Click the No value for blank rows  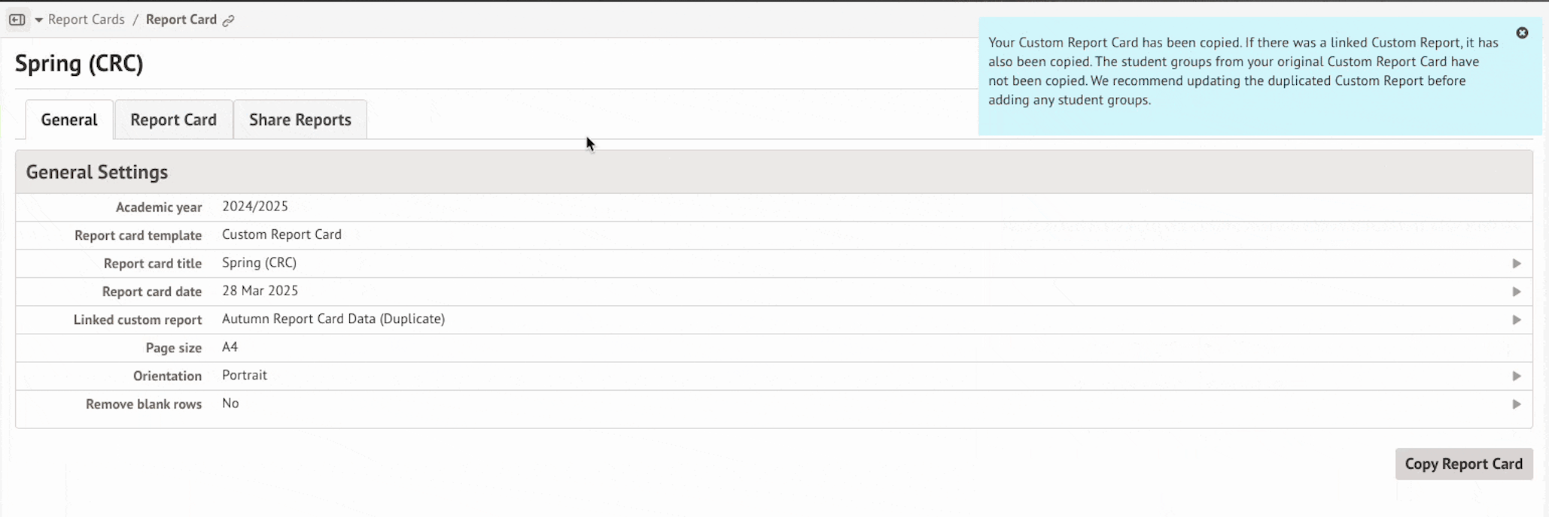230,404
